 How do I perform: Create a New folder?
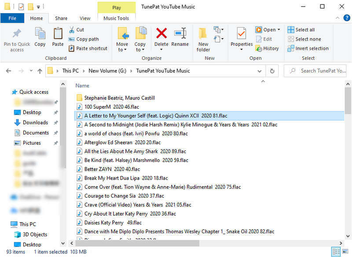(x=203, y=40)
